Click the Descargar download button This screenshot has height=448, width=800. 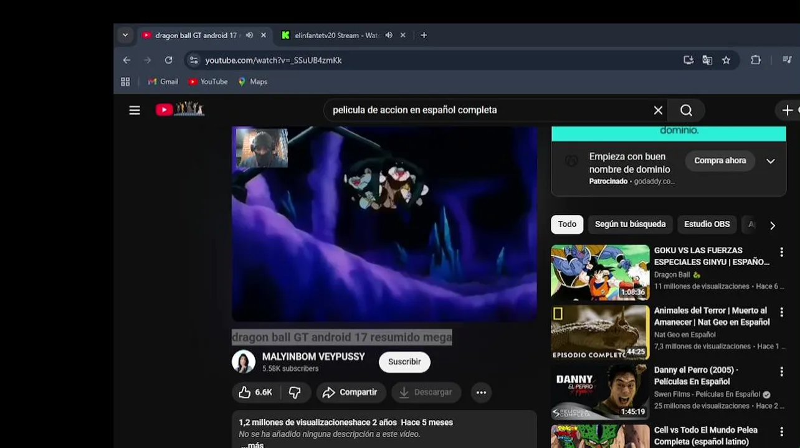tap(426, 392)
